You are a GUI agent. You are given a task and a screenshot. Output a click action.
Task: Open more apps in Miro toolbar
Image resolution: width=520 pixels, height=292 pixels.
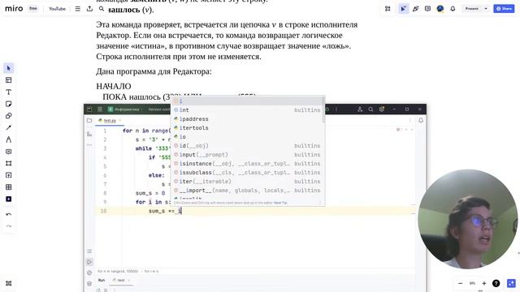click(x=9, y=199)
